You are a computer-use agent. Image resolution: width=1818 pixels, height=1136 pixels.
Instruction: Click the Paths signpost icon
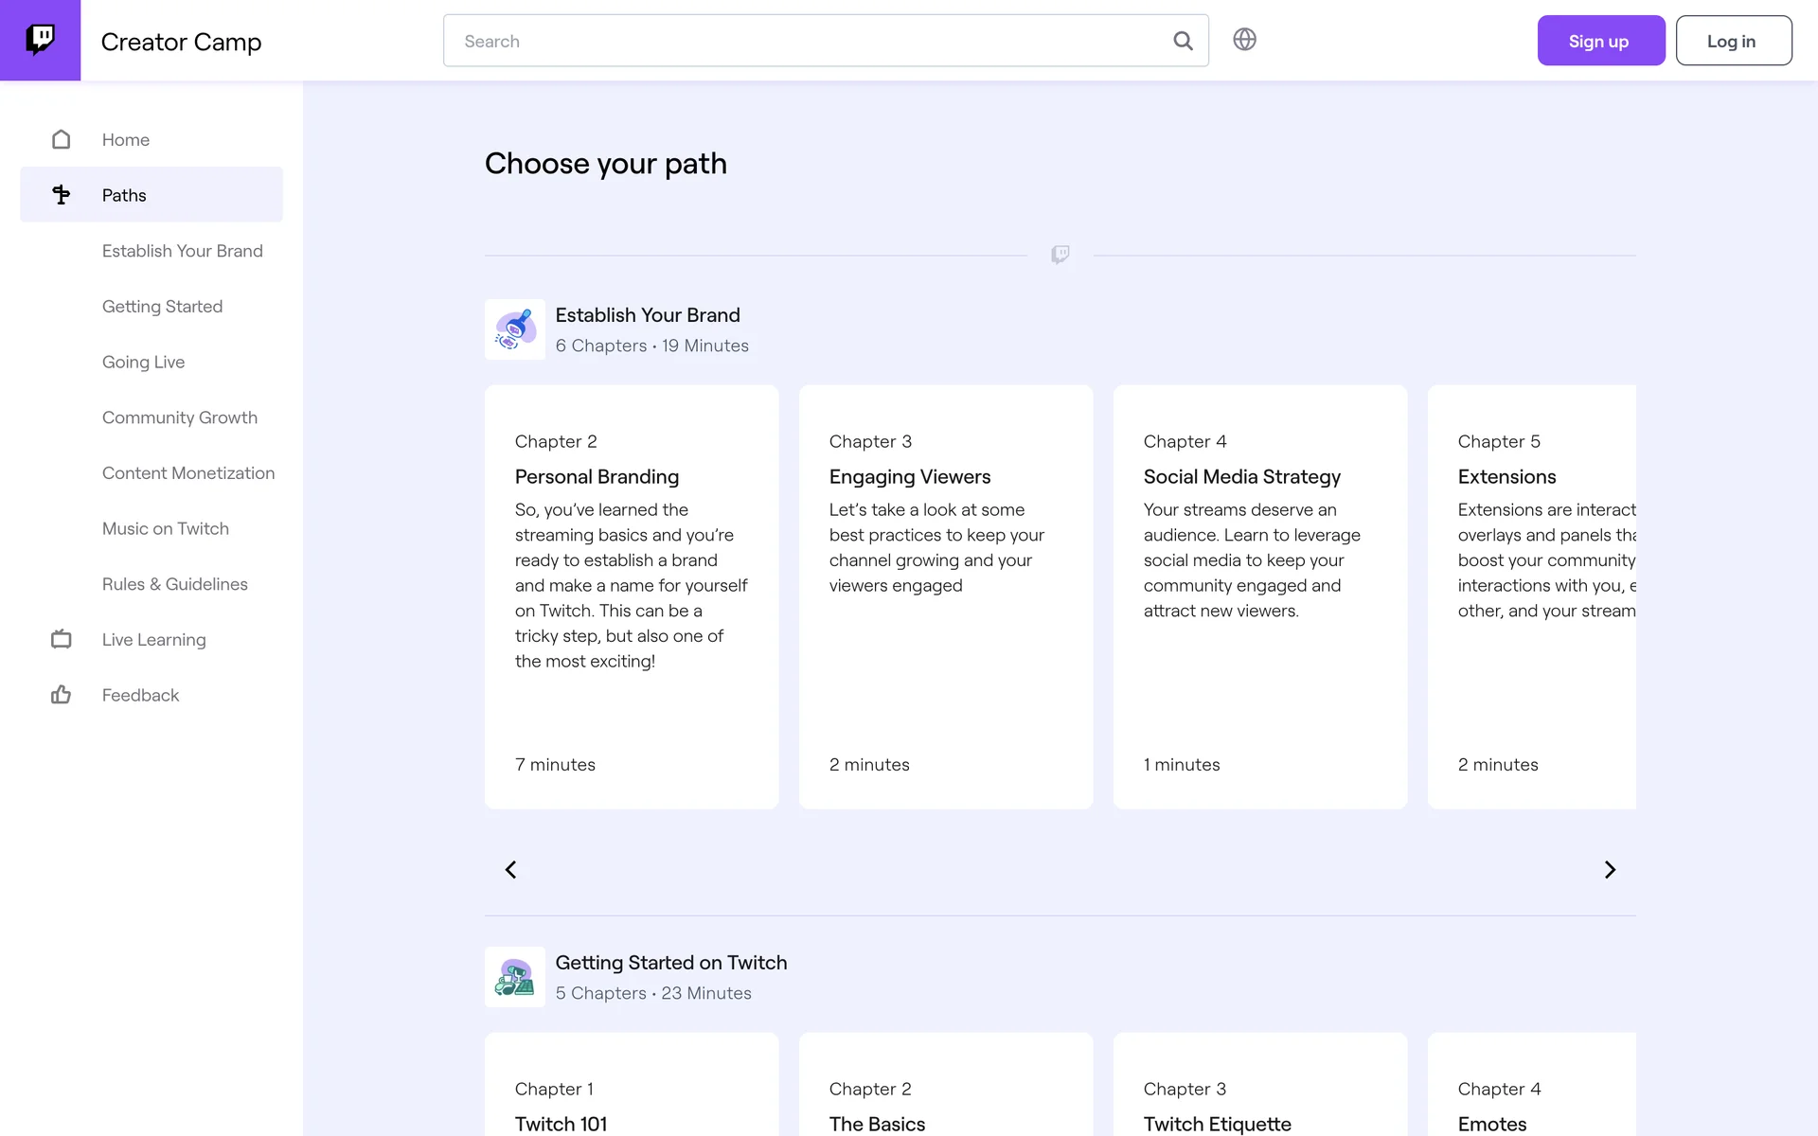(62, 195)
